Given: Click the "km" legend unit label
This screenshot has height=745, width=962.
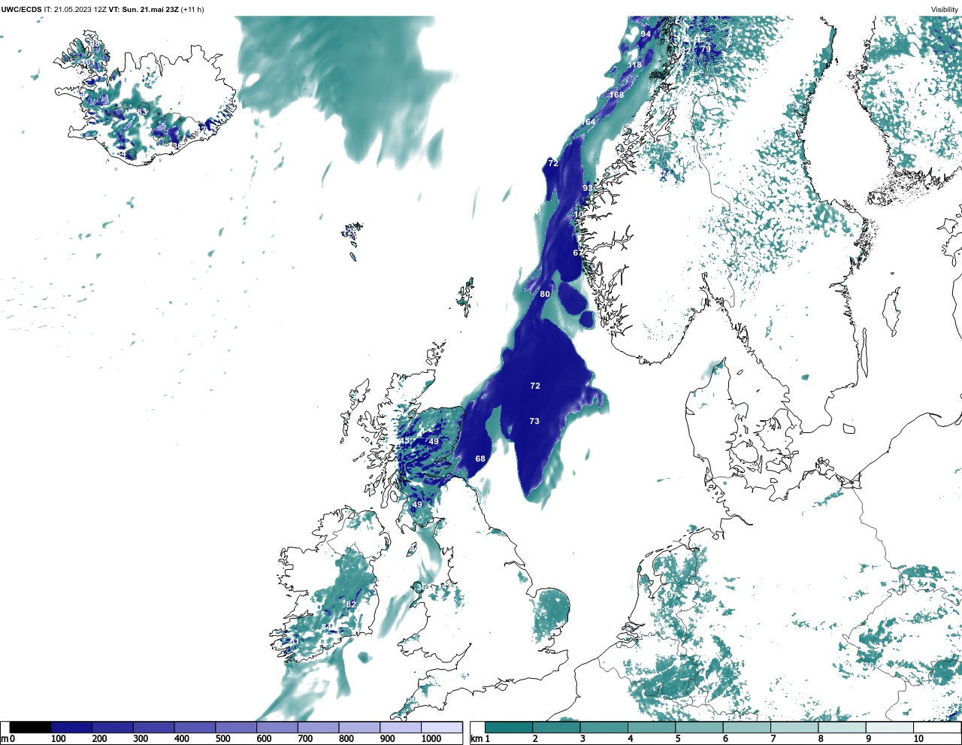Looking at the screenshot, I should click(476, 739).
